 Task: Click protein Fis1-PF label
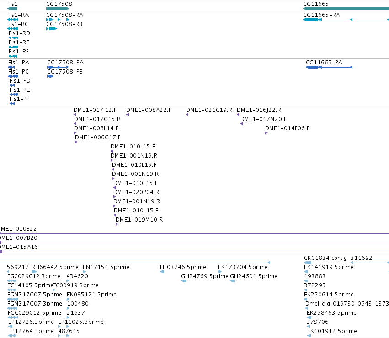pyautogui.click(x=19, y=99)
